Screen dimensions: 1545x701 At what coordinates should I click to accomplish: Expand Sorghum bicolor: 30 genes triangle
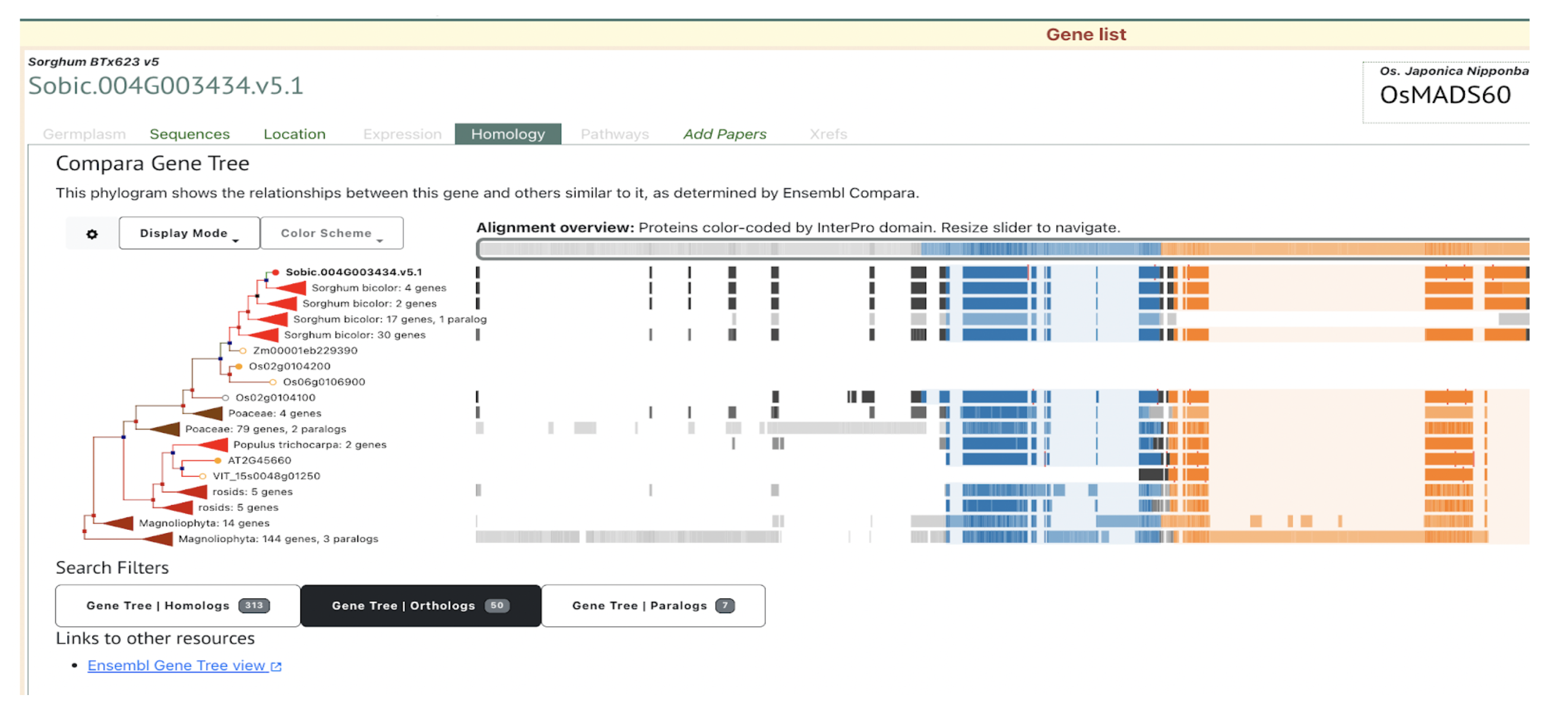tap(263, 335)
